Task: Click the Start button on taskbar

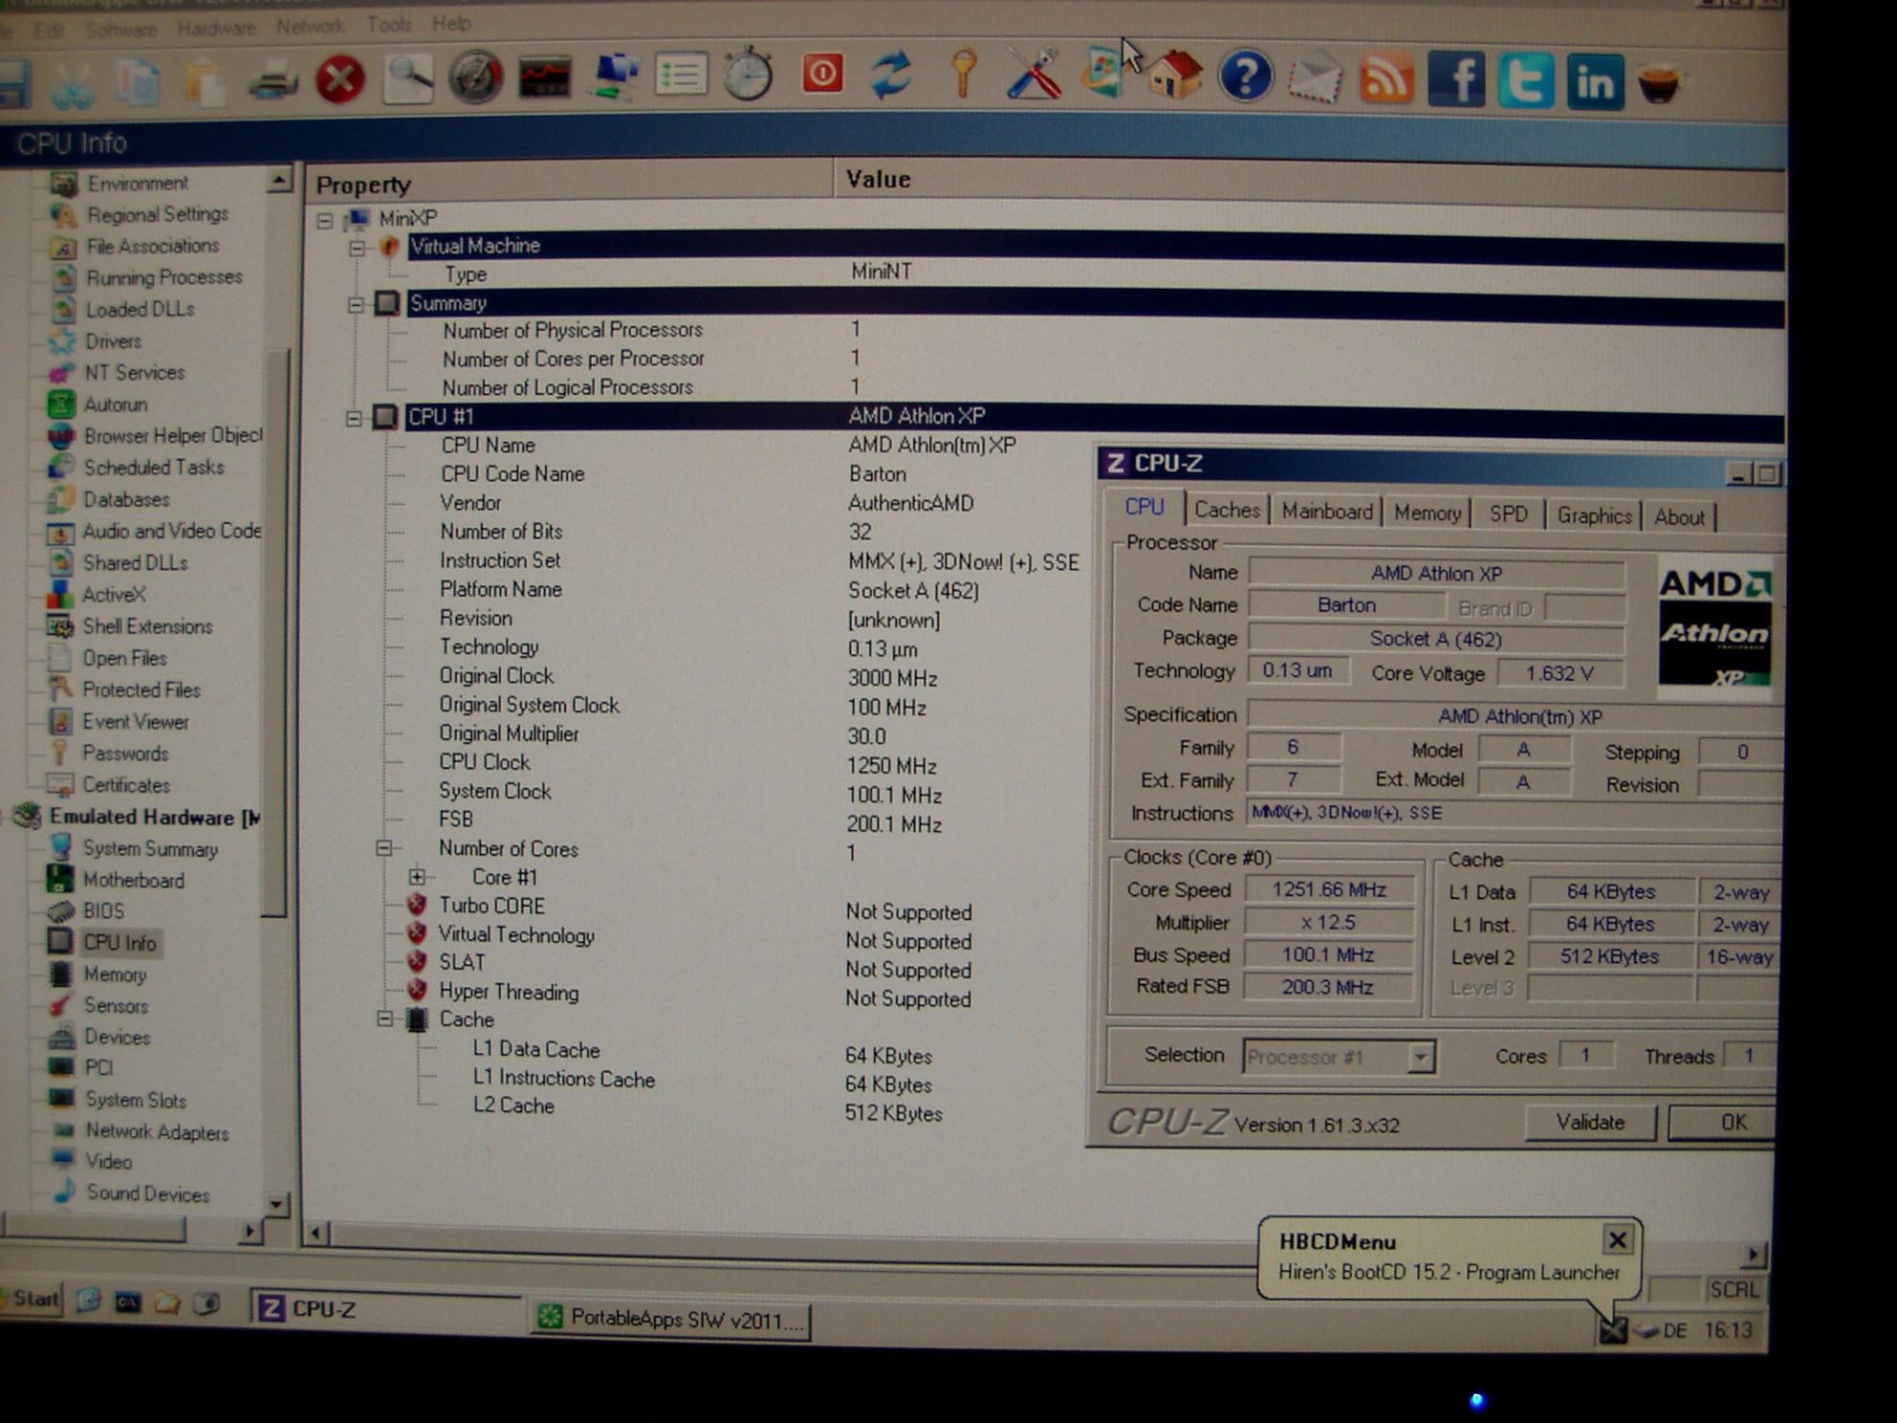Action: (x=32, y=1299)
